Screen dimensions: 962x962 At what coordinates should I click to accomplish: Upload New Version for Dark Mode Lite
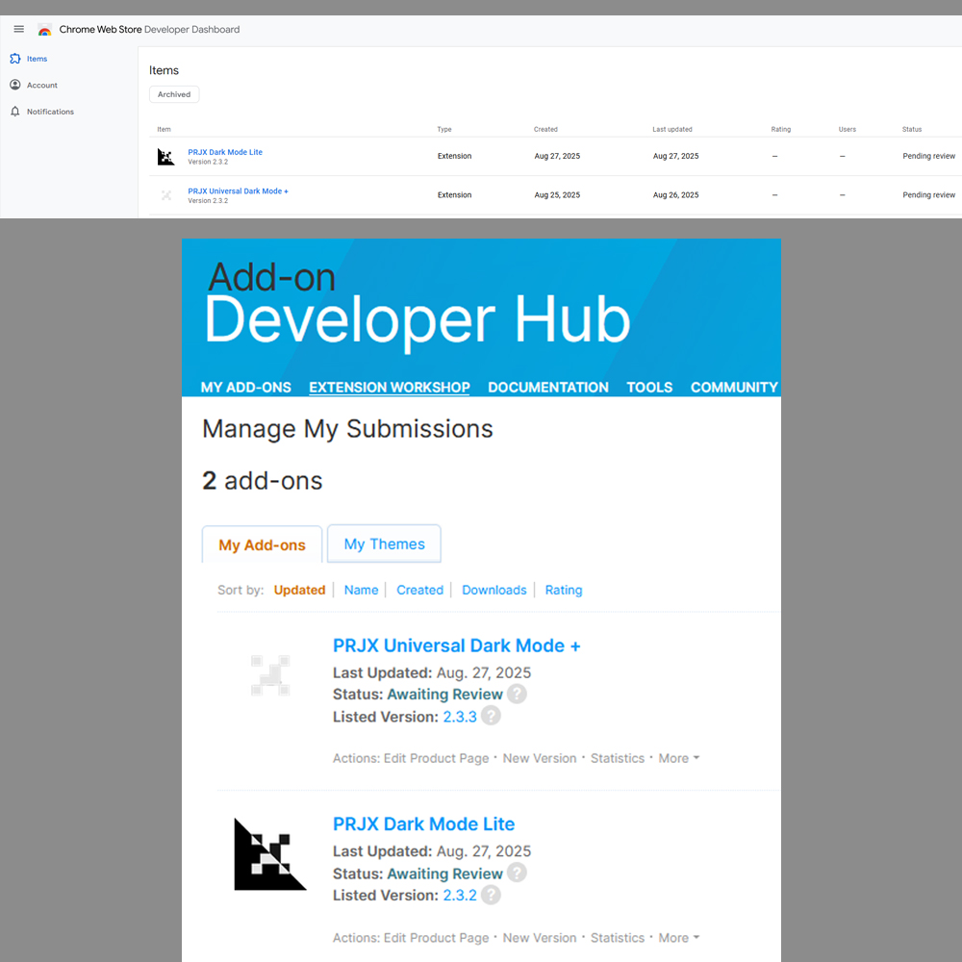tap(540, 937)
